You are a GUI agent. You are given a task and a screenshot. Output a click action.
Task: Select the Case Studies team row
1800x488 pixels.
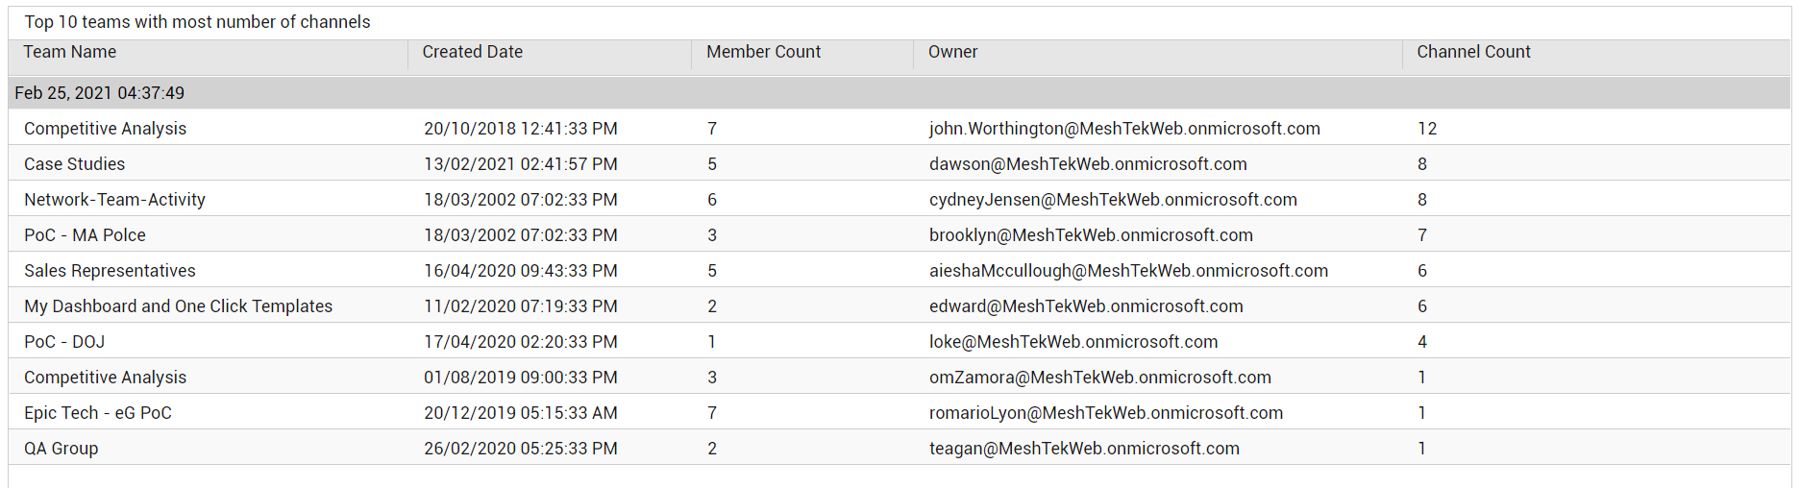900,163
